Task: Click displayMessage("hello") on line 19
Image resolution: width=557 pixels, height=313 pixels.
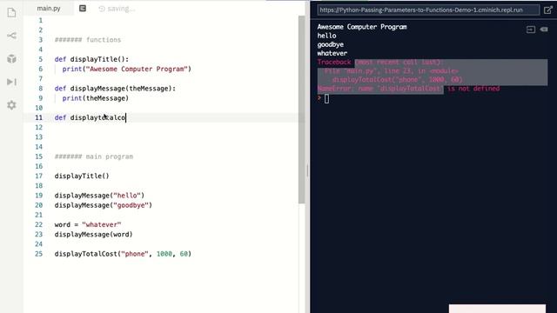Action: (99, 196)
